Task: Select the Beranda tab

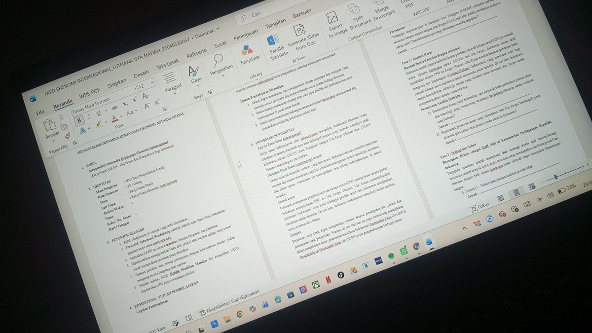Action: pos(63,104)
